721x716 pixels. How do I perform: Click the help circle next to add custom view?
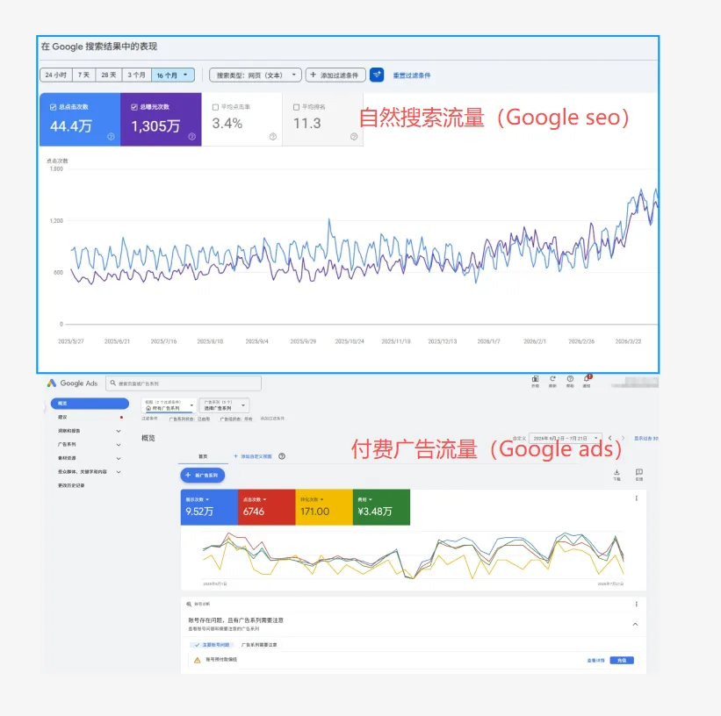(282, 456)
